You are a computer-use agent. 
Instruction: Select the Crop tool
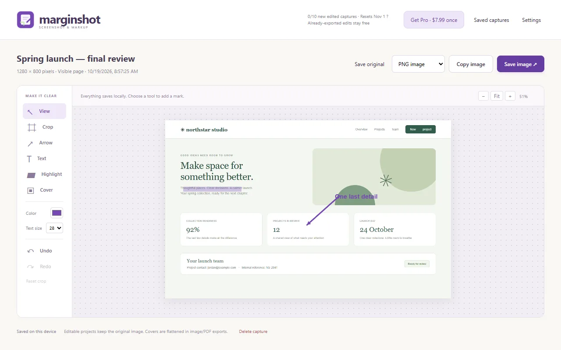click(x=44, y=127)
